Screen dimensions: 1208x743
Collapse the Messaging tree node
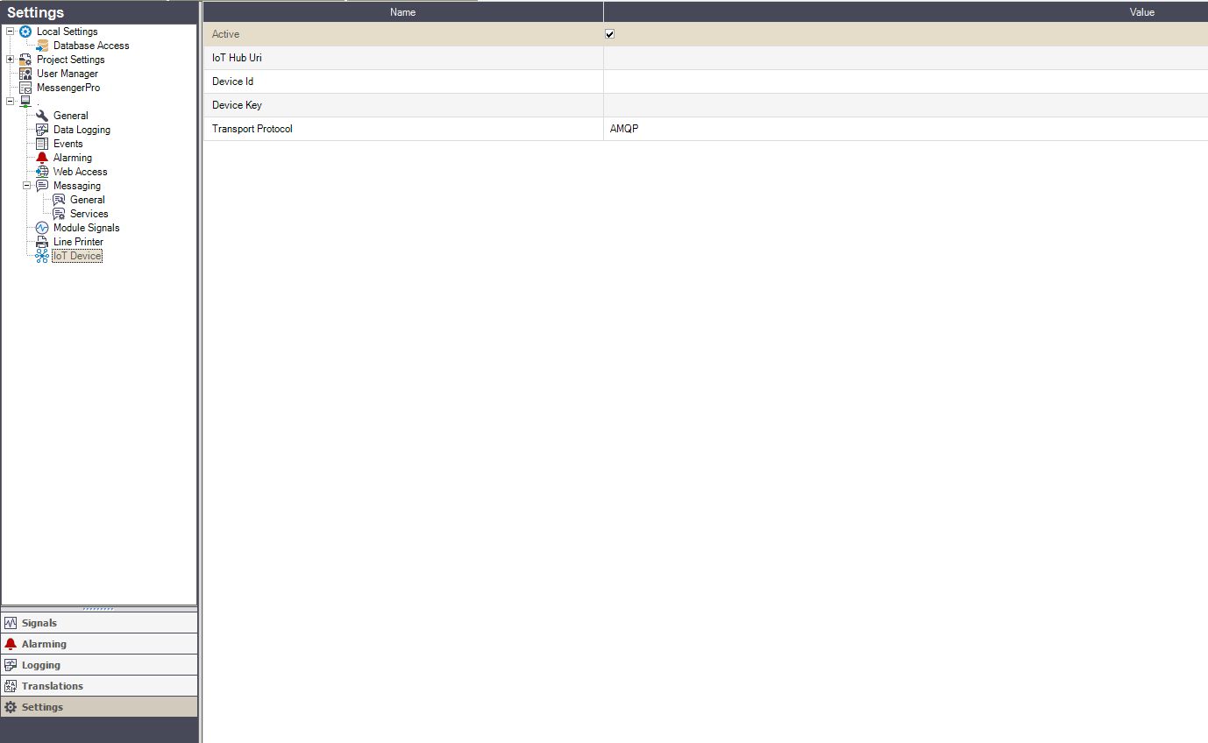pos(27,186)
